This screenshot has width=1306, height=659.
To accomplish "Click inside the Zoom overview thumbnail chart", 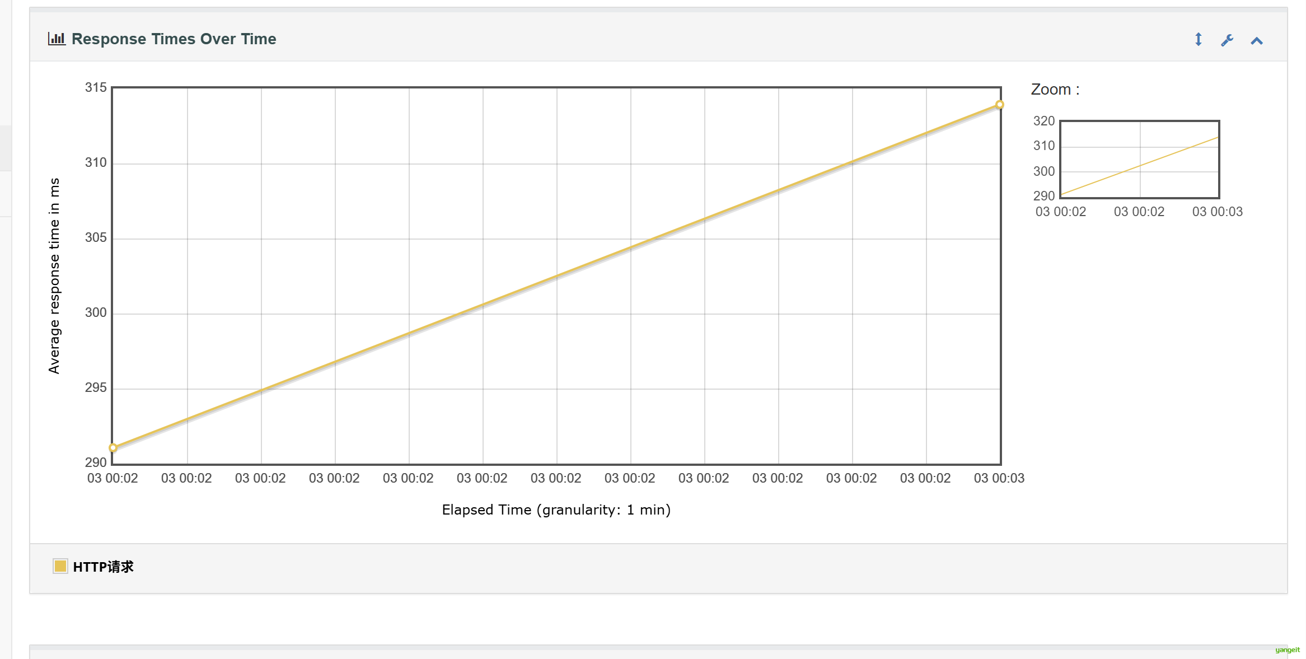I will 1140,159.
